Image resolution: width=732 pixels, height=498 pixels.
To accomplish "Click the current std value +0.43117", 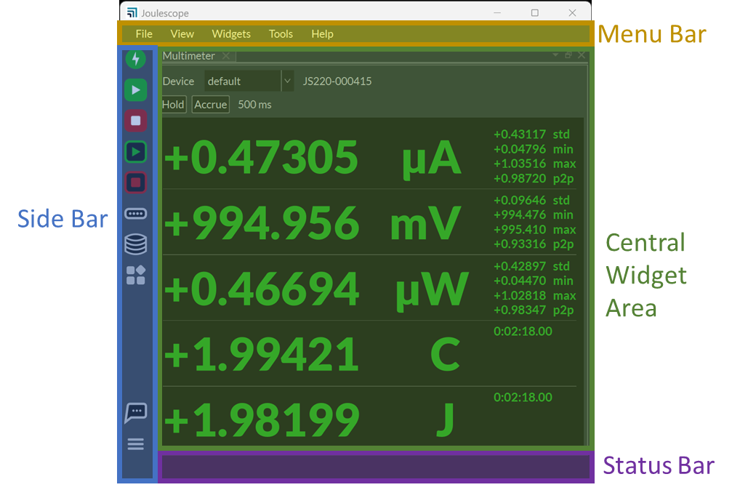I will [520, 134].
